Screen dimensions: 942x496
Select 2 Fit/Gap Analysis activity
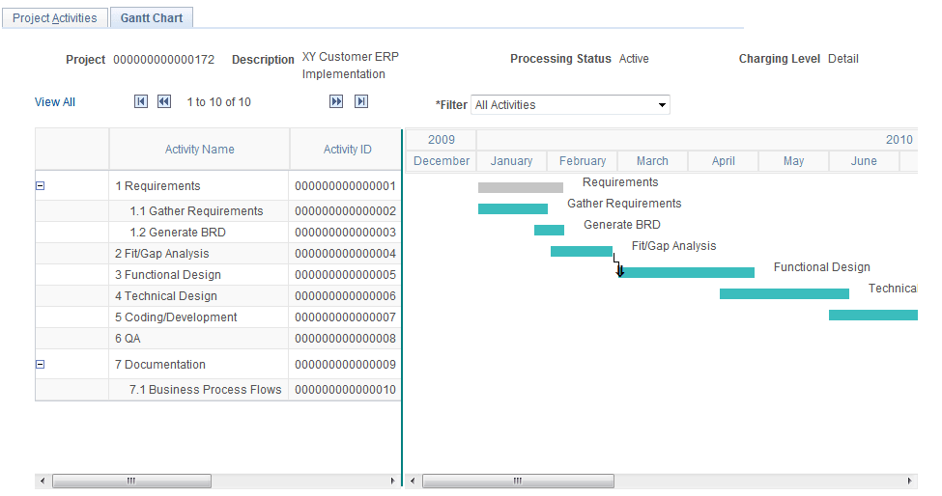point(162,254)
